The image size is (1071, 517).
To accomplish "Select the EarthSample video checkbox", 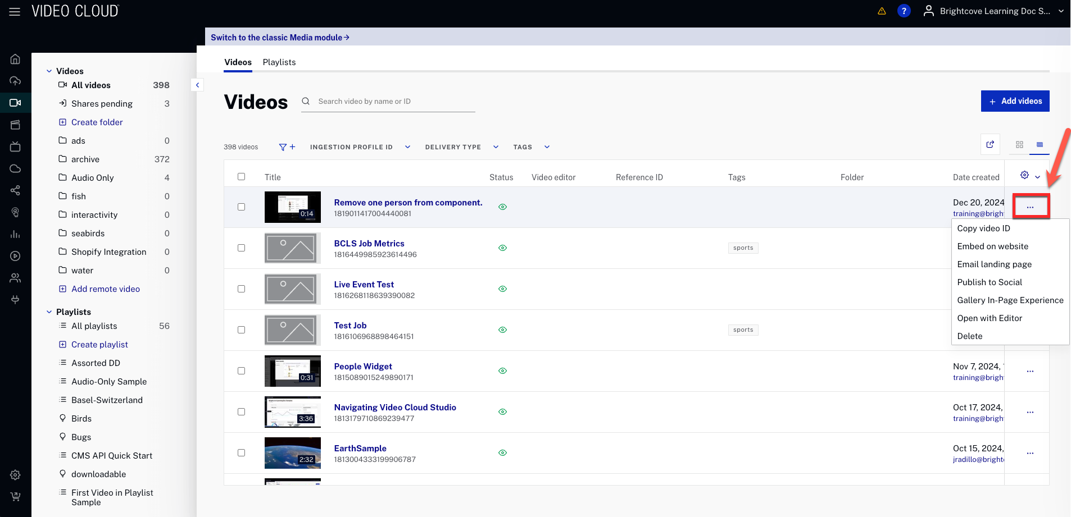I will click(x=241, y=453).
